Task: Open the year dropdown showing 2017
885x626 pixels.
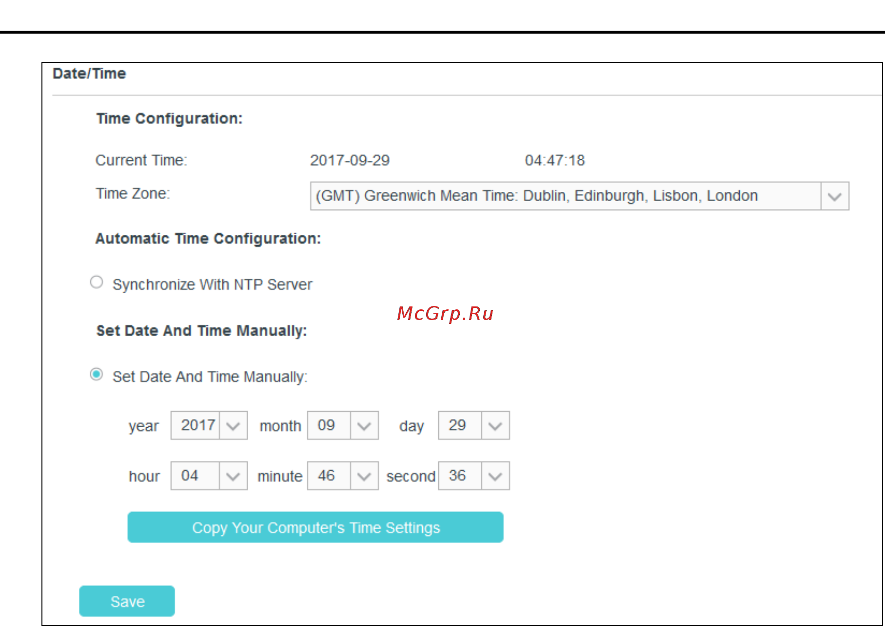Action: click(209, 425)
